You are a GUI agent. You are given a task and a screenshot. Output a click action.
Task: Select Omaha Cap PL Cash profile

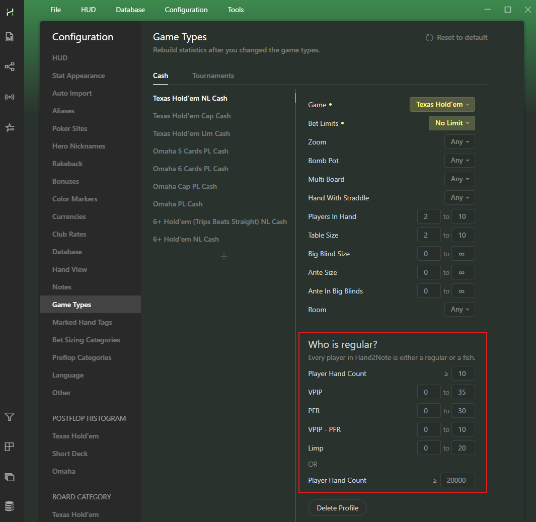(185, 186)
